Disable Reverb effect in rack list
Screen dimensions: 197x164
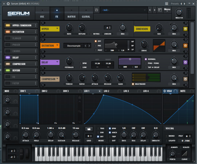[x=8, y=70]
